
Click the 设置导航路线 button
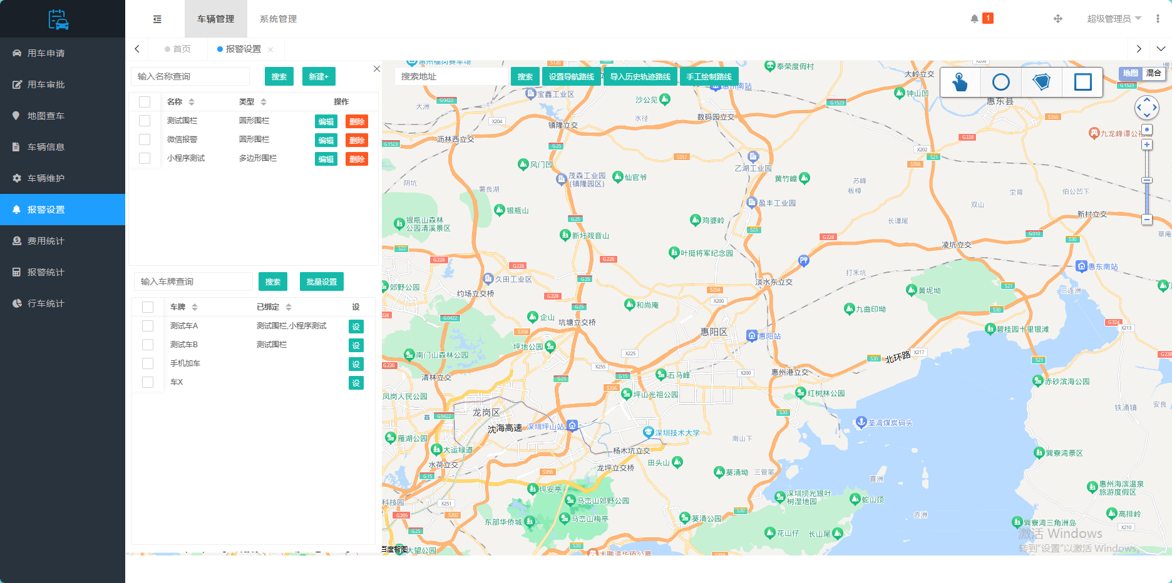click(x=571, y=76)
